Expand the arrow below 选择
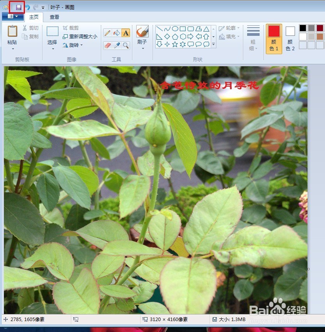Image resolution: width=325 pixels, height=332 pixels. click(x=53, y=49)
